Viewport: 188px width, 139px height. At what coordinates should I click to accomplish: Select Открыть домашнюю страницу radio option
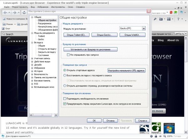coord(65,86)
